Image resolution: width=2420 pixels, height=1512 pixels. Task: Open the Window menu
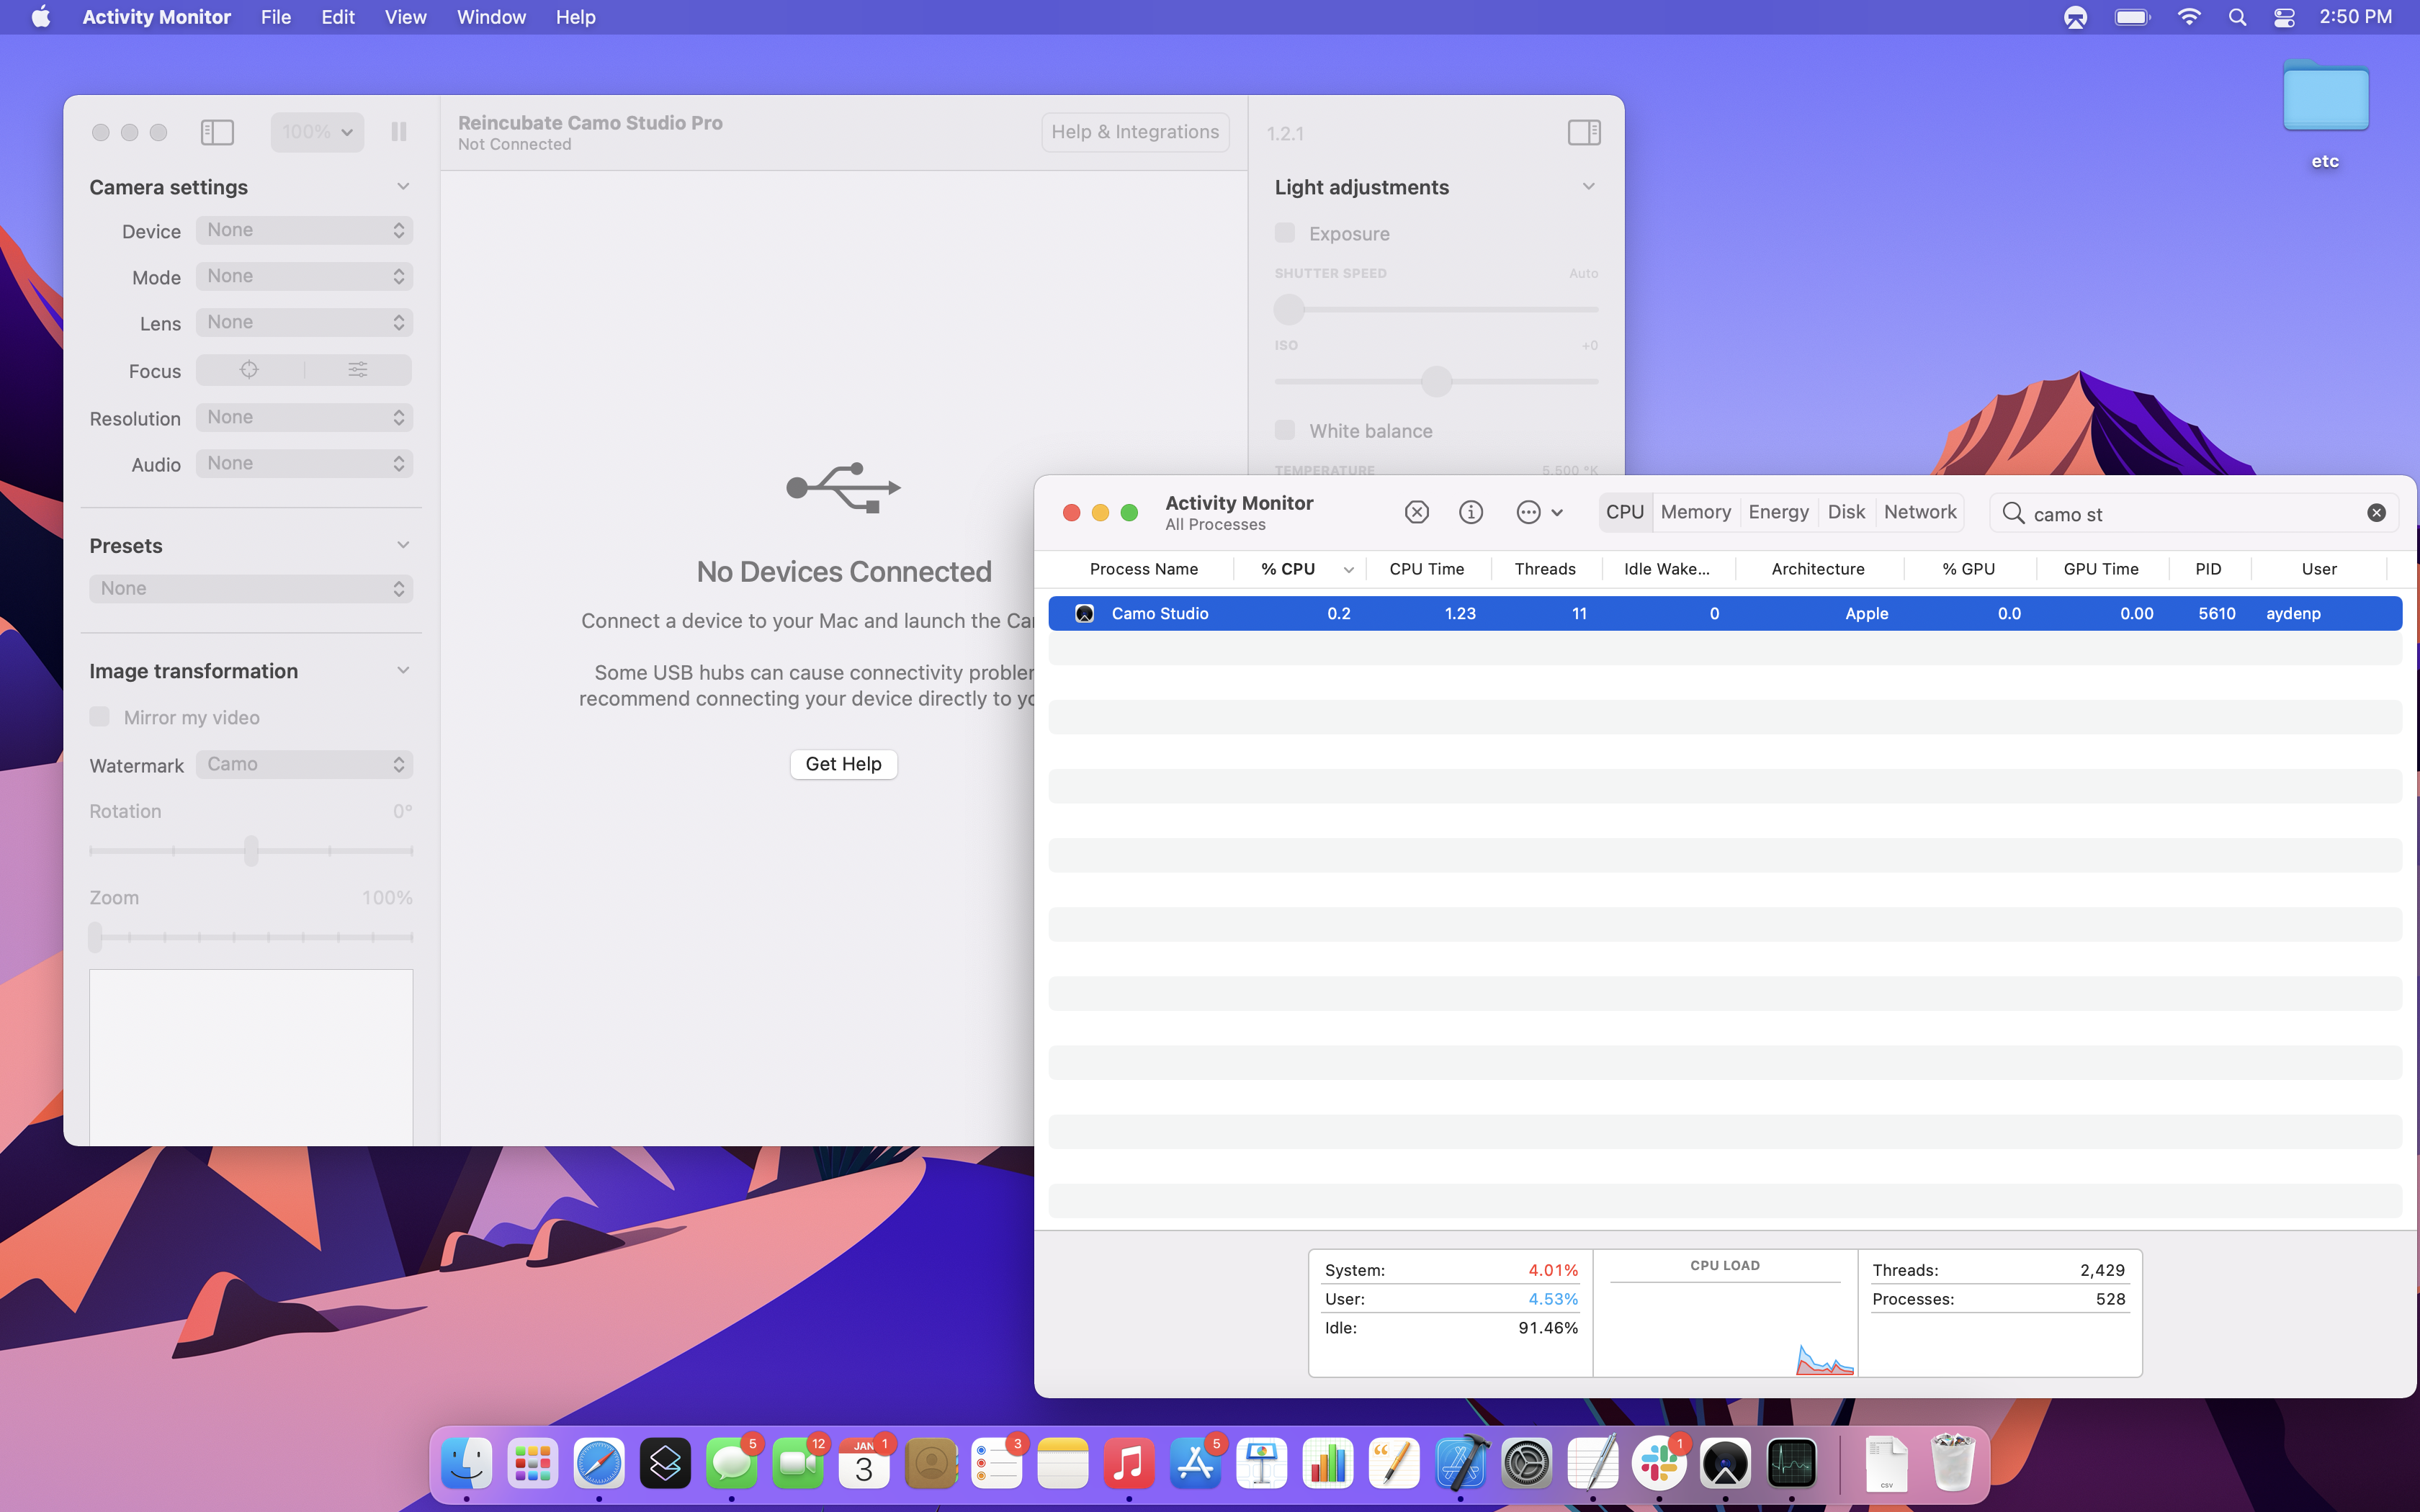[491, 17]
